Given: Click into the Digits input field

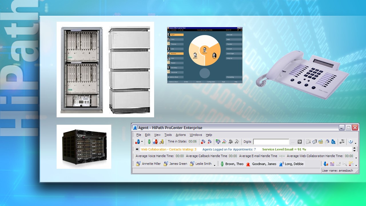Looking at the screenshot, I should (271, 142).
